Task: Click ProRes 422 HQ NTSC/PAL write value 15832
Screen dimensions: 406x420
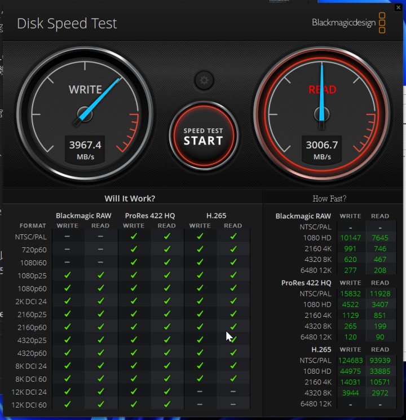Action: coord(350,294)
